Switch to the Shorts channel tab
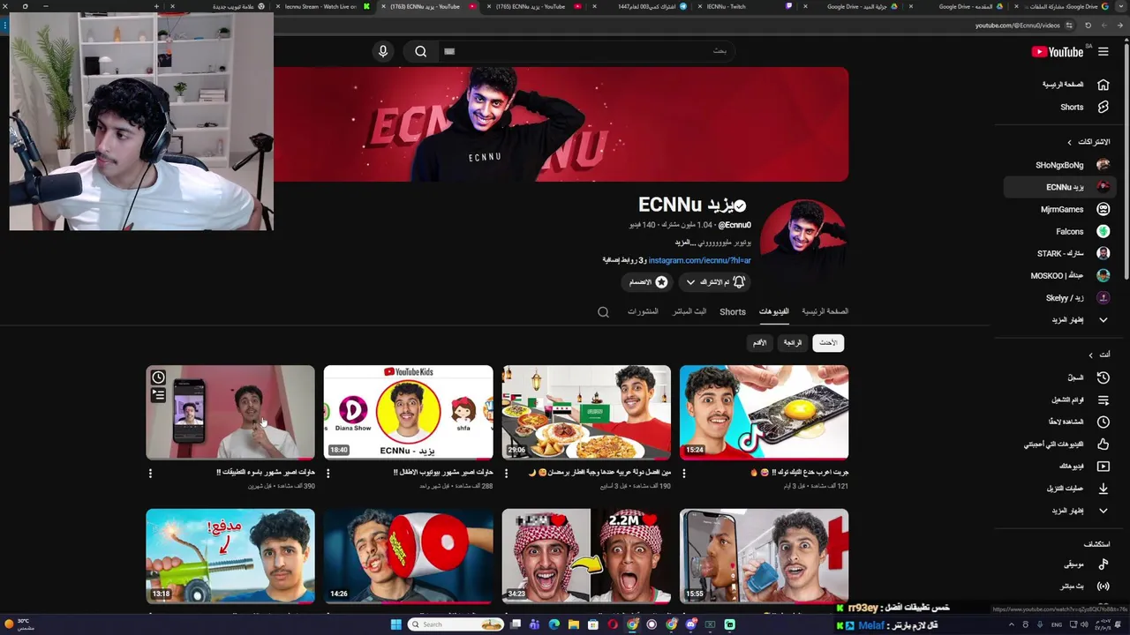 [x=733, y=311]
